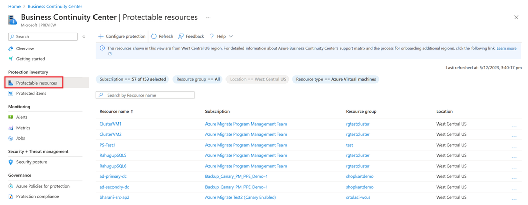Click the Getting started icon in sidebar
The width and height of the screenshot is (528, 205).
pyautogui.click(x=11, y=59)
